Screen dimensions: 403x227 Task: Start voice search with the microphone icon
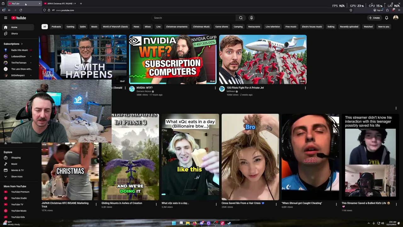click(x=251, y=18)
